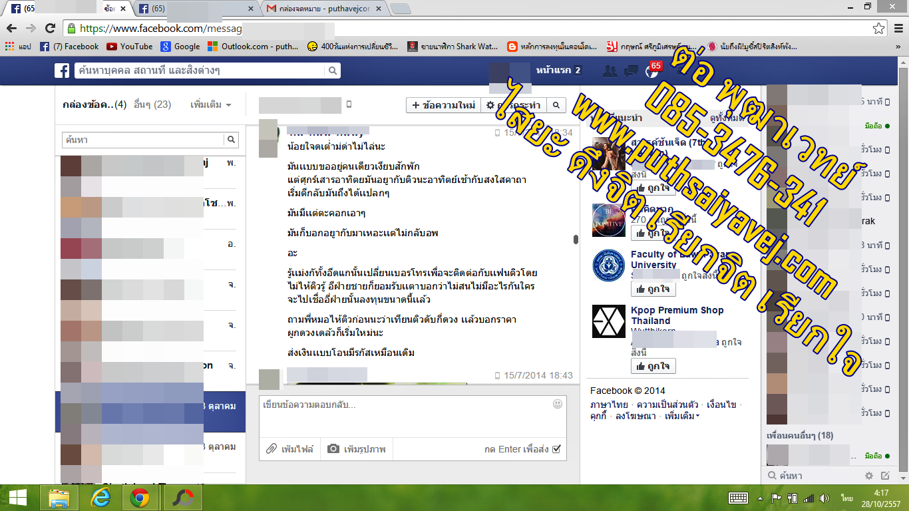Open touch keyboard icon in system tray
This screenshot has height=511, width=909.
coord(738,498)
